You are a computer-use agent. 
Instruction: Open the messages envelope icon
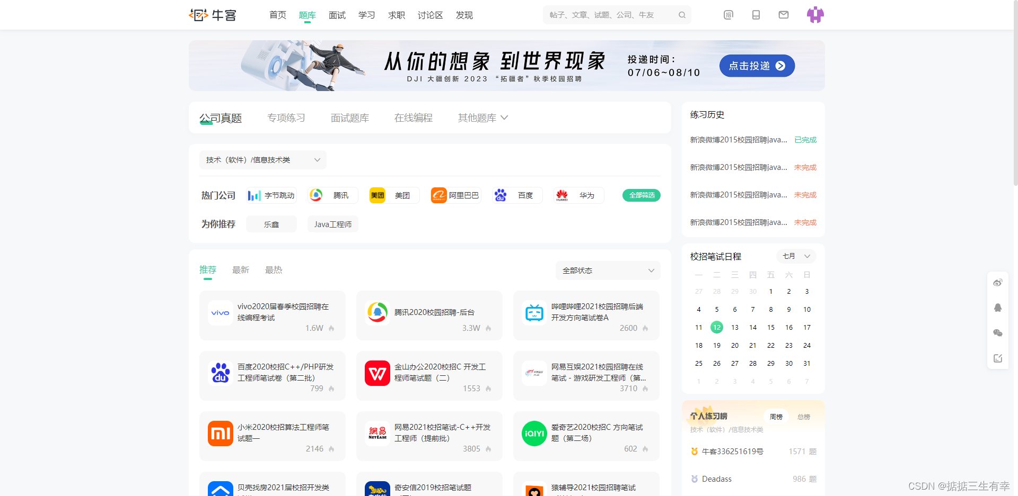coord(784,15)
